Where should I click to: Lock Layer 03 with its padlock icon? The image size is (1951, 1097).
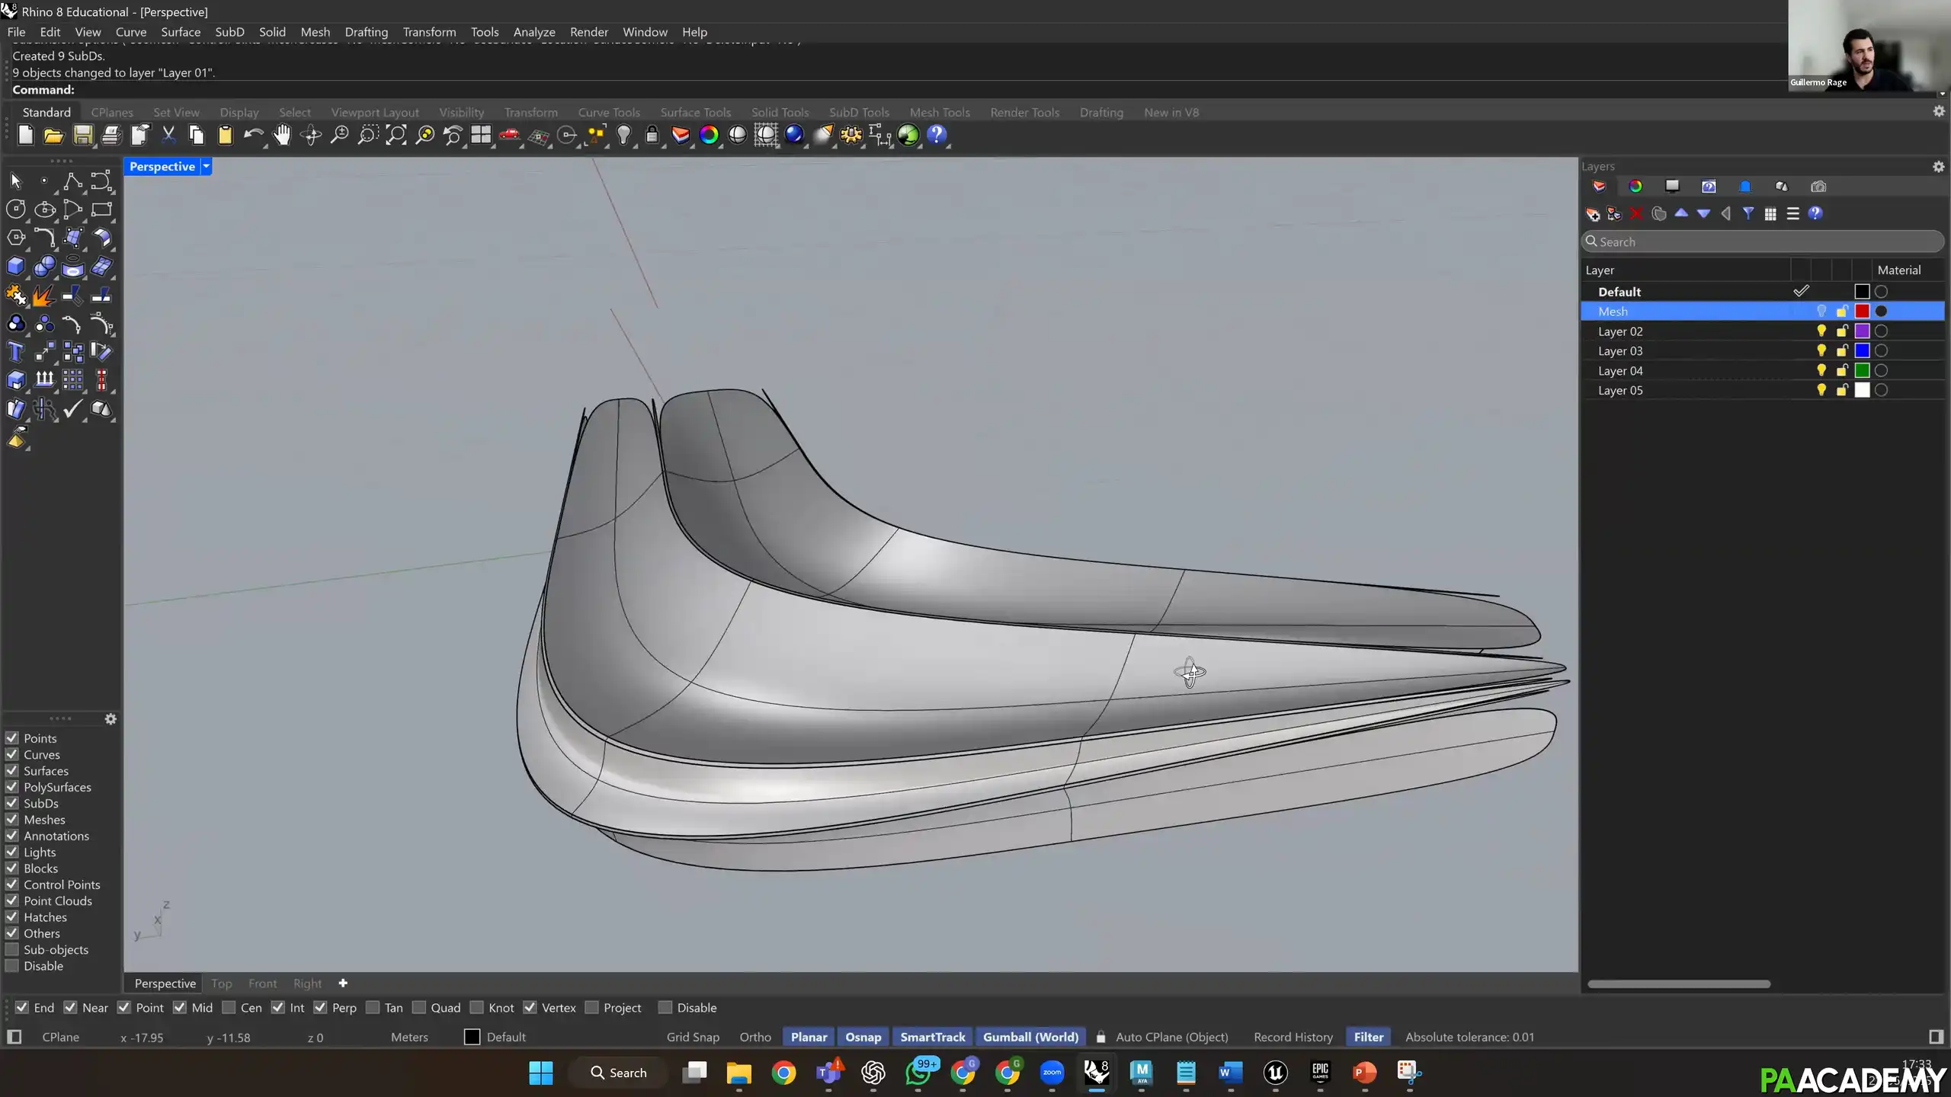[1842, 351]
